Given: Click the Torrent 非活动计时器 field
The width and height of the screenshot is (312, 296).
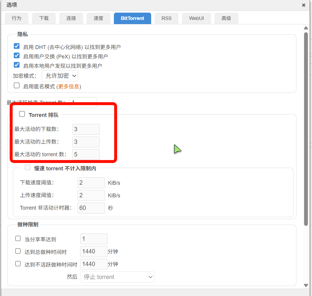Looking at the screenshot, I should coord(91,208).
